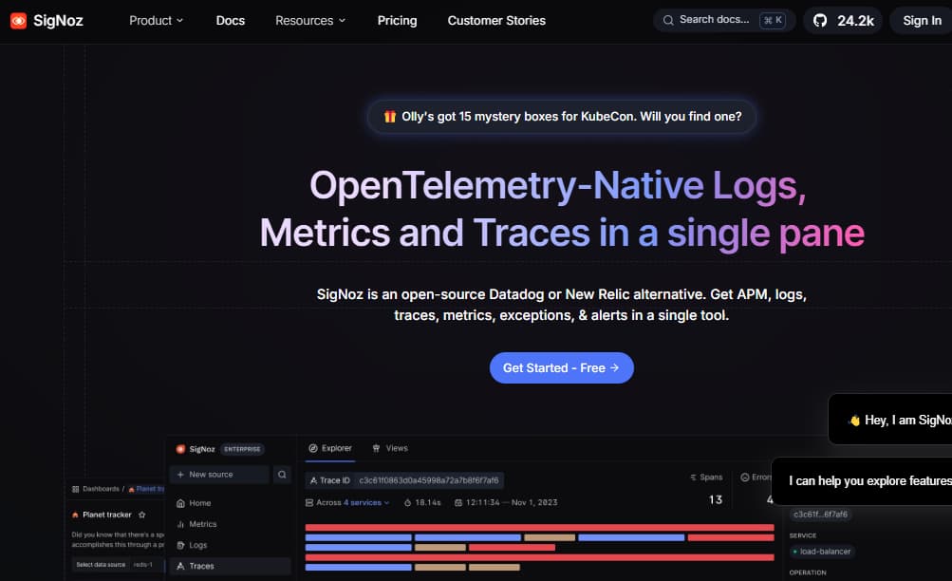The image size is (952, 581).
Task: Open the Product dropdown menu
Action: (155, 19)
